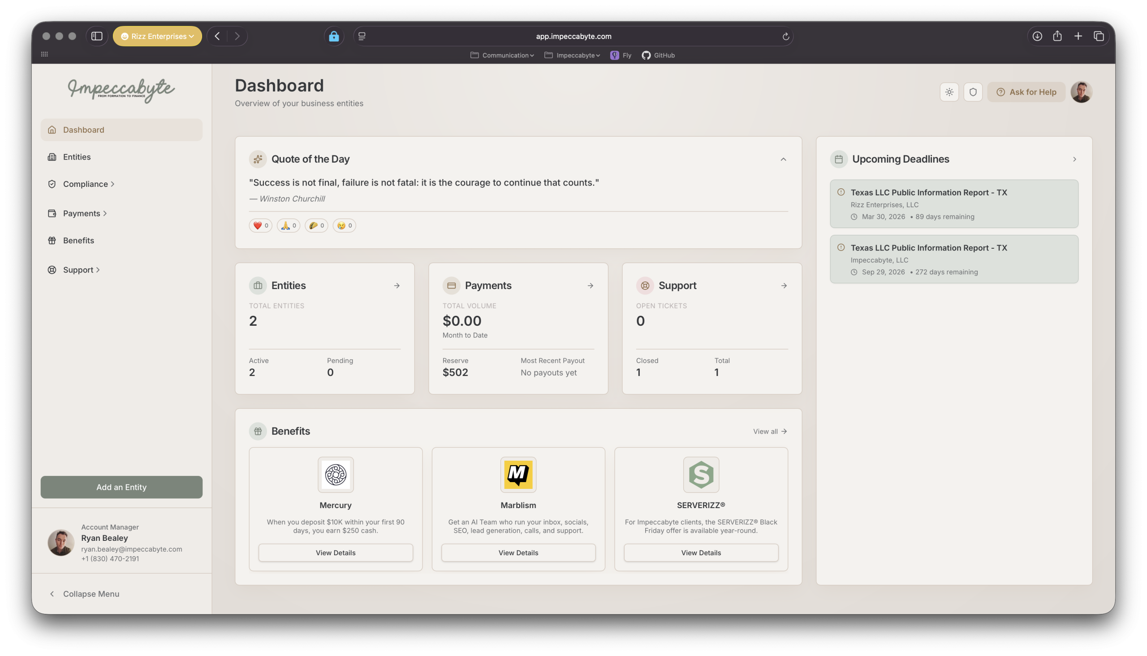Click the page reload icon
Screen dimensions: 1147x656
pyautogui.click(x=786, y=36)
